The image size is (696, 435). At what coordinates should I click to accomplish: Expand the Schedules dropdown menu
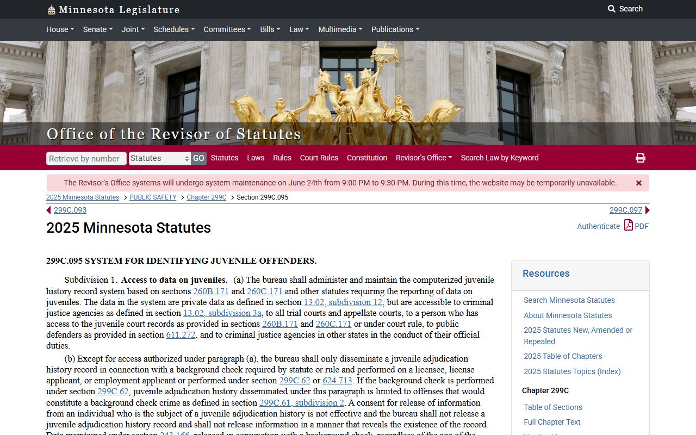(x=174, y=29)
